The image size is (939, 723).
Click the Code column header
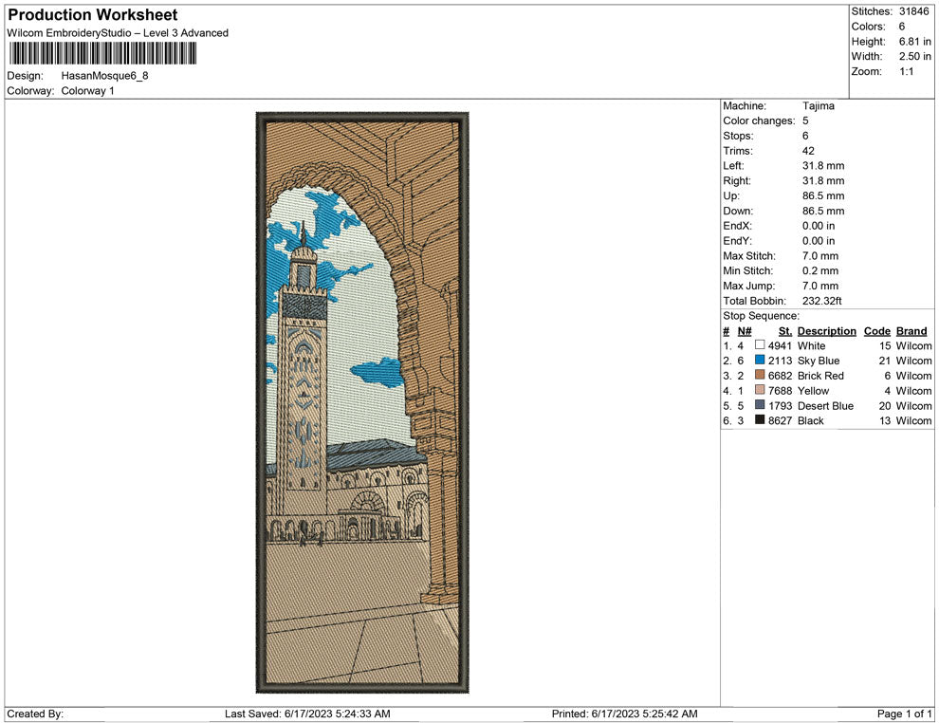[876, 331]
